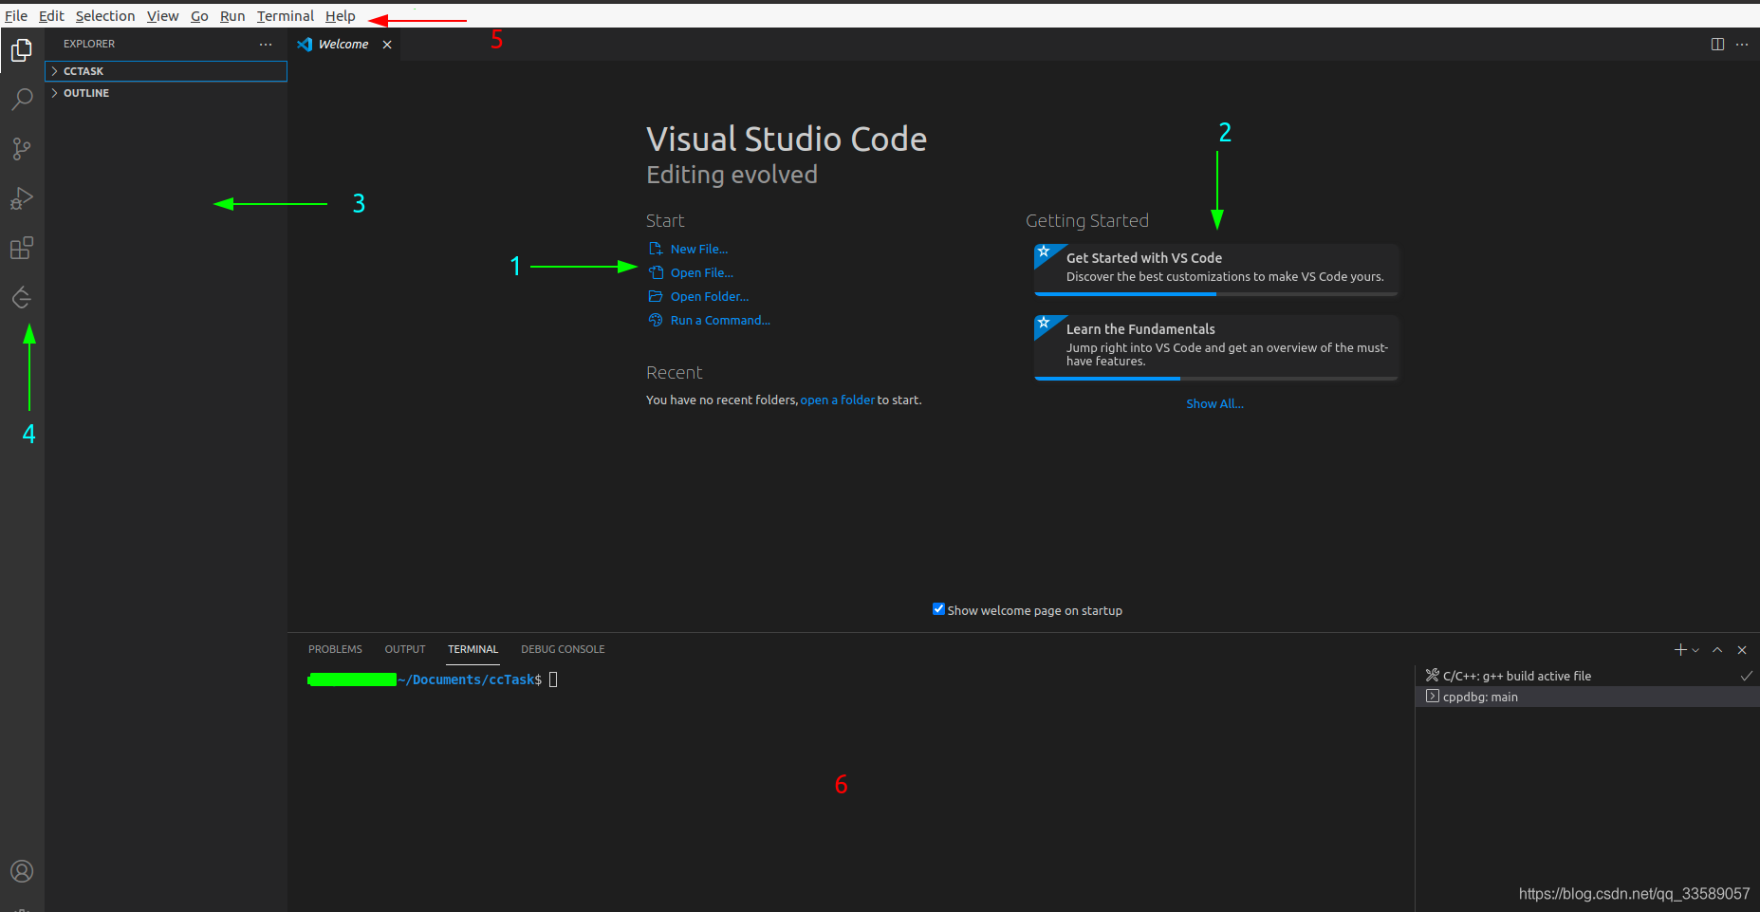Open editor More Actions ellipsis
The image size is (1760, 912).
click(x=1742, y=45)
